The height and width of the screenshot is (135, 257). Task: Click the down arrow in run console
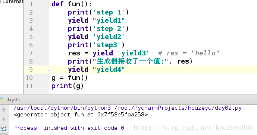tap(4, 119)
